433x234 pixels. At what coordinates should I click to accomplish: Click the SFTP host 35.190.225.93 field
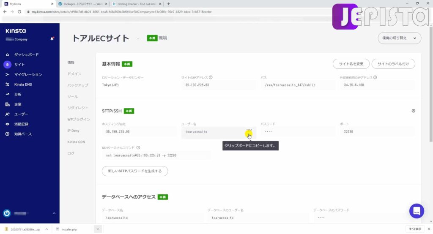(139, 132)
